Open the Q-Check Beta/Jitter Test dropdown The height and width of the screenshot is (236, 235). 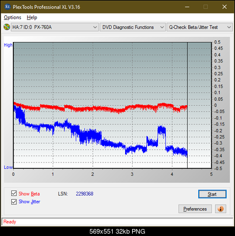coord(199,27)
